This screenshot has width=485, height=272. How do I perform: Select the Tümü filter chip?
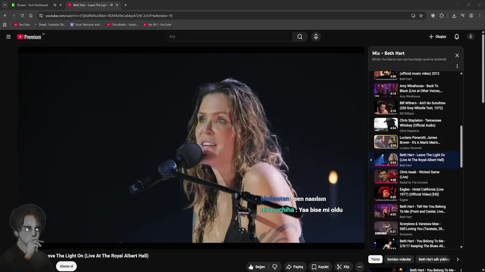375,260
